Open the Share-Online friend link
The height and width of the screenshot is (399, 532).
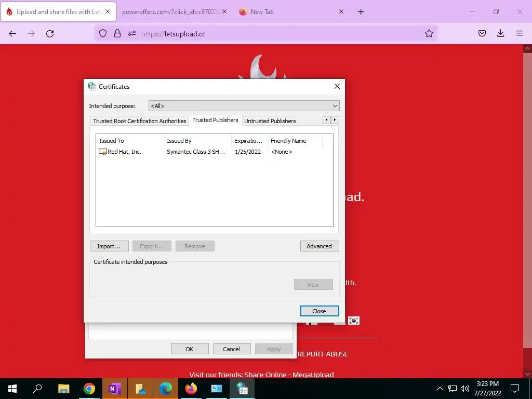point(265,375)
